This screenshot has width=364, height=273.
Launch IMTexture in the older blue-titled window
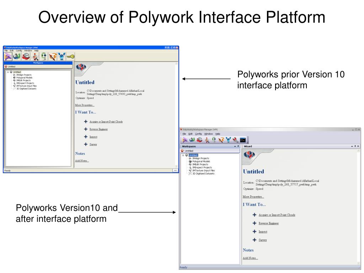[x=53, y=57]
